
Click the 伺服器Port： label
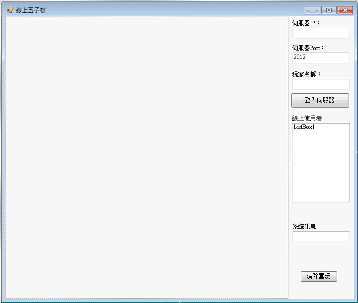point(308,48)
